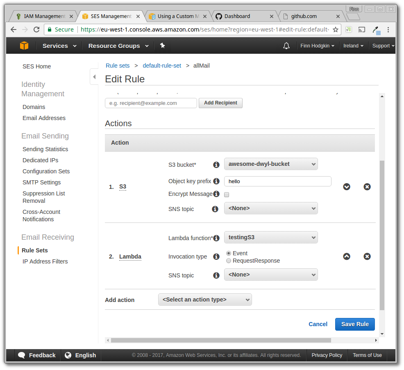The width and height of the screenshot is (404, 370).
Task: Remove the S3 action with its X icon
Action: 367,186
